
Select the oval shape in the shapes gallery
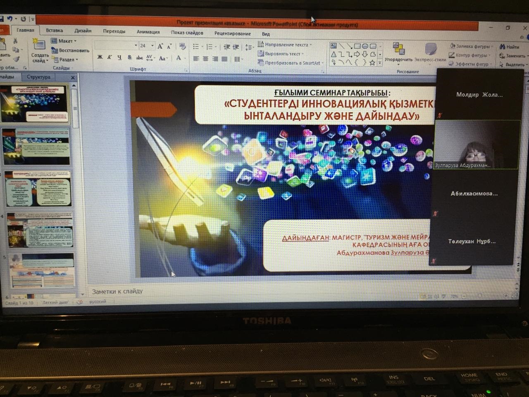click(x=365, y=46)
